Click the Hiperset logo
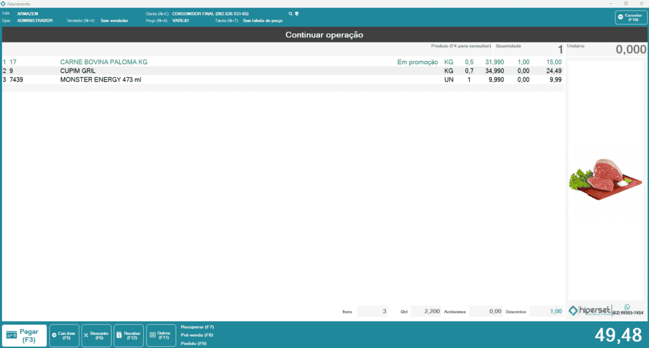The image size is (649, 348). pyautogui.click(x=589, y=310)
